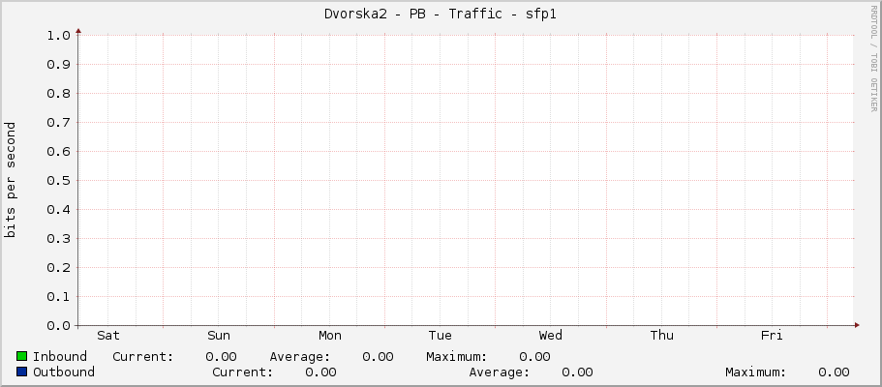Click the Mon day label

tap(329, 336)
